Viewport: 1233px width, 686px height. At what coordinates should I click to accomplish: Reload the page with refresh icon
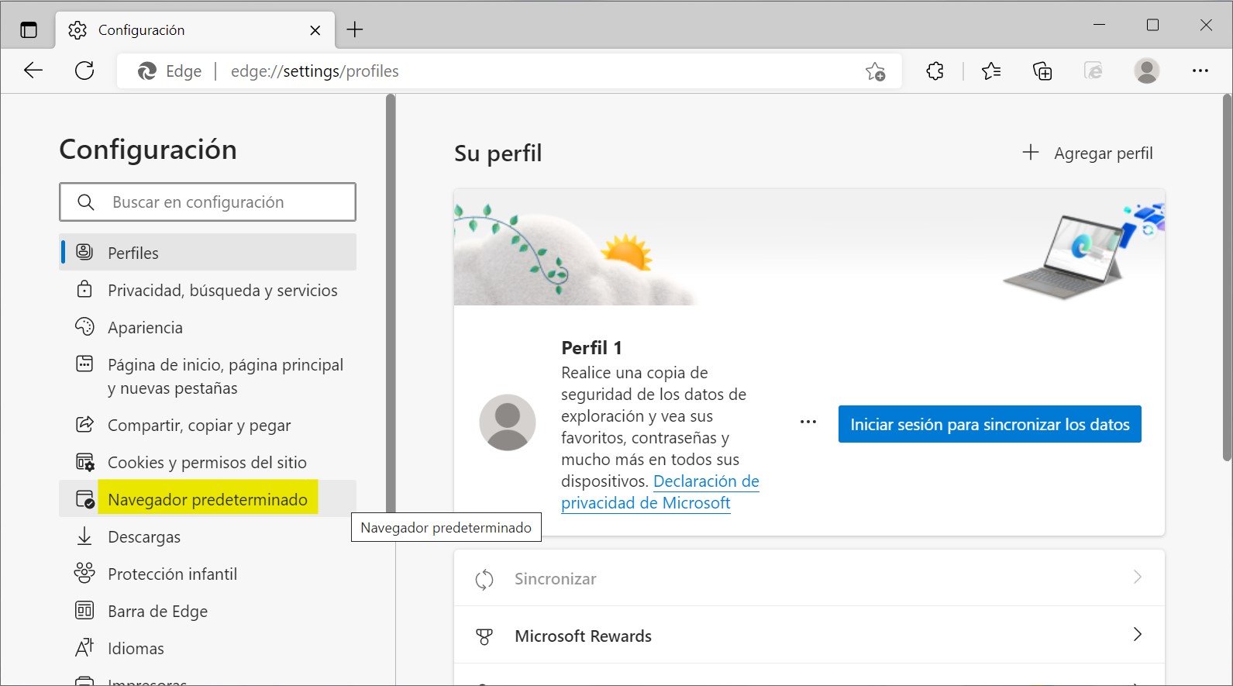tap(84, 71)
